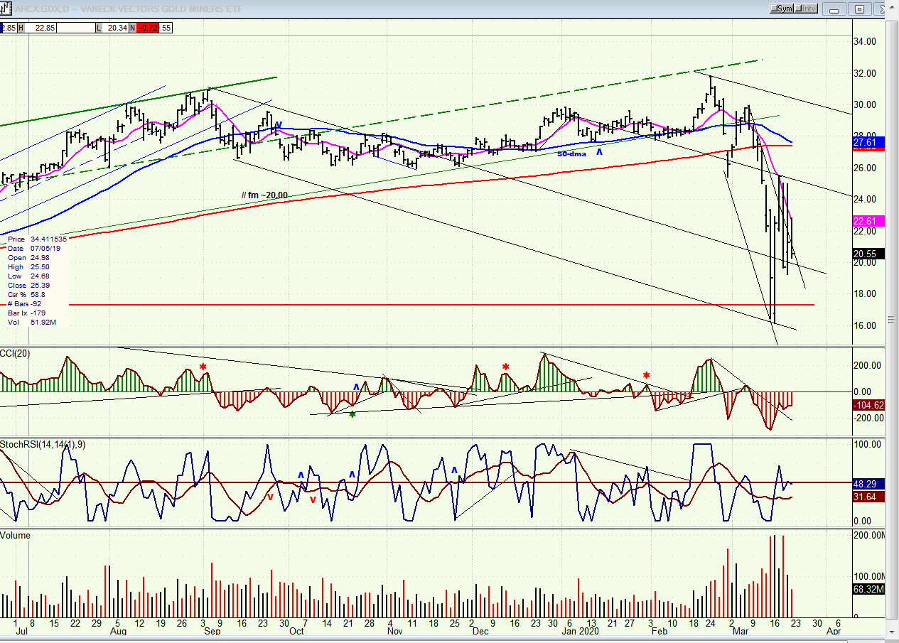Click the 50-dma annotation text

[x=572, y=153]
